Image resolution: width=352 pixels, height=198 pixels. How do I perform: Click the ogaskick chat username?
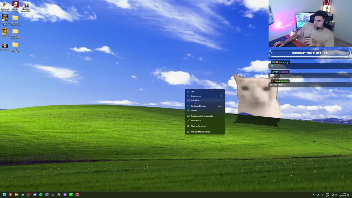click(284, 72)
